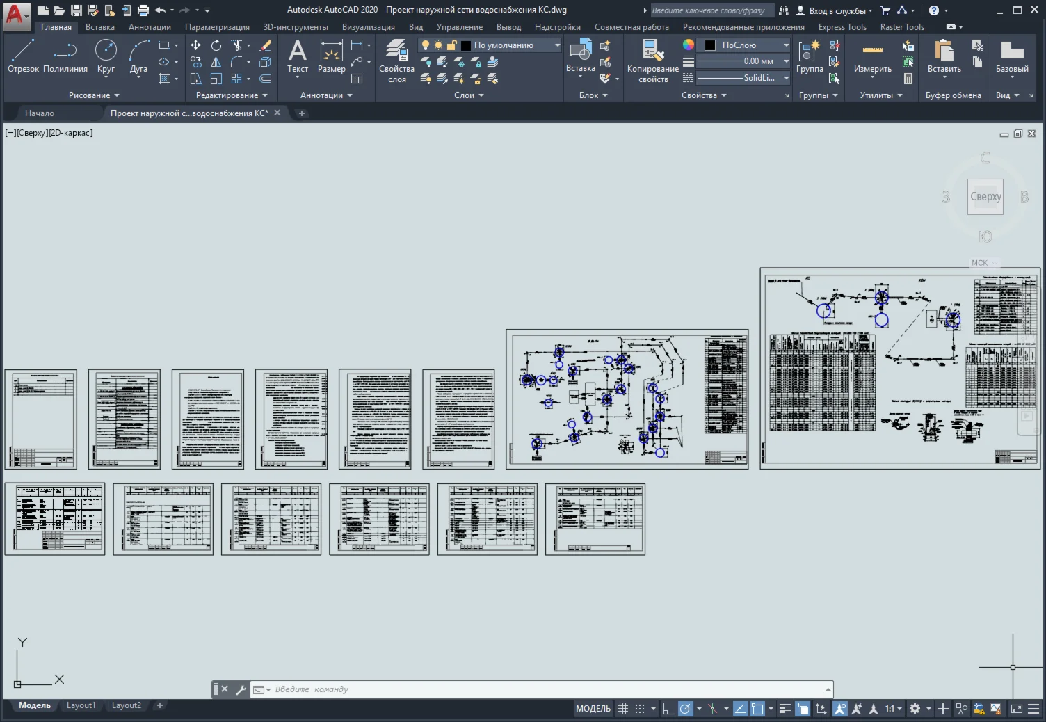Expand the Слои panel

469,95
